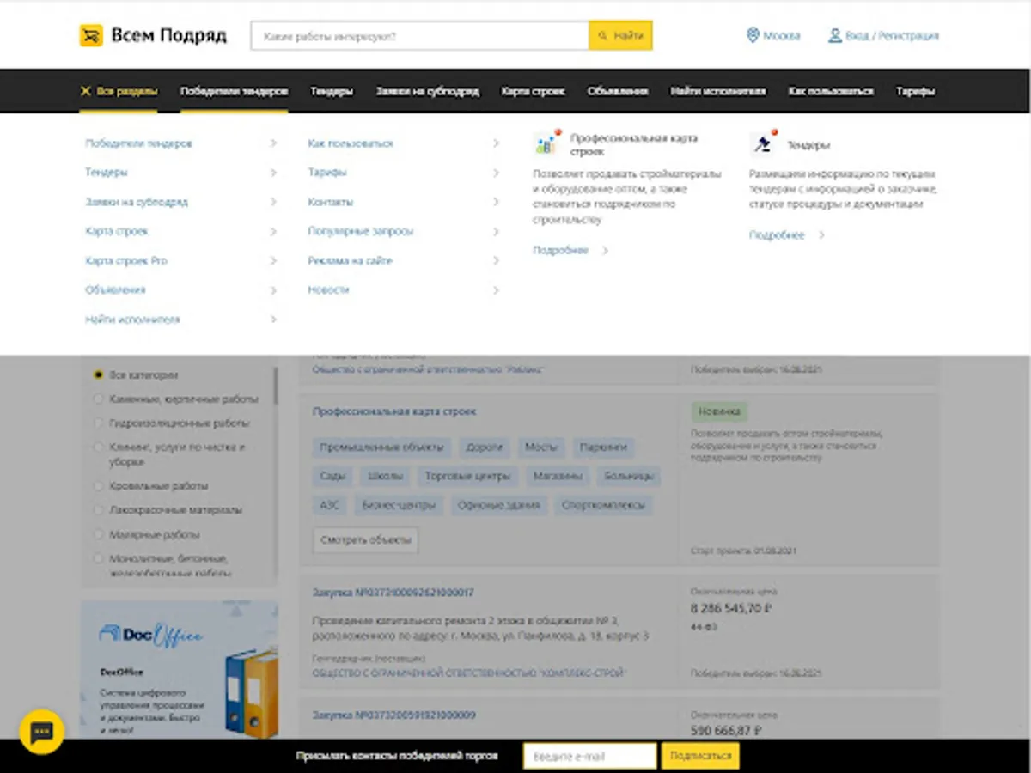The width and height of the screenshot is (1031, 773).
Task: Click the yellow Найти search button
Action: coord(620,35)
